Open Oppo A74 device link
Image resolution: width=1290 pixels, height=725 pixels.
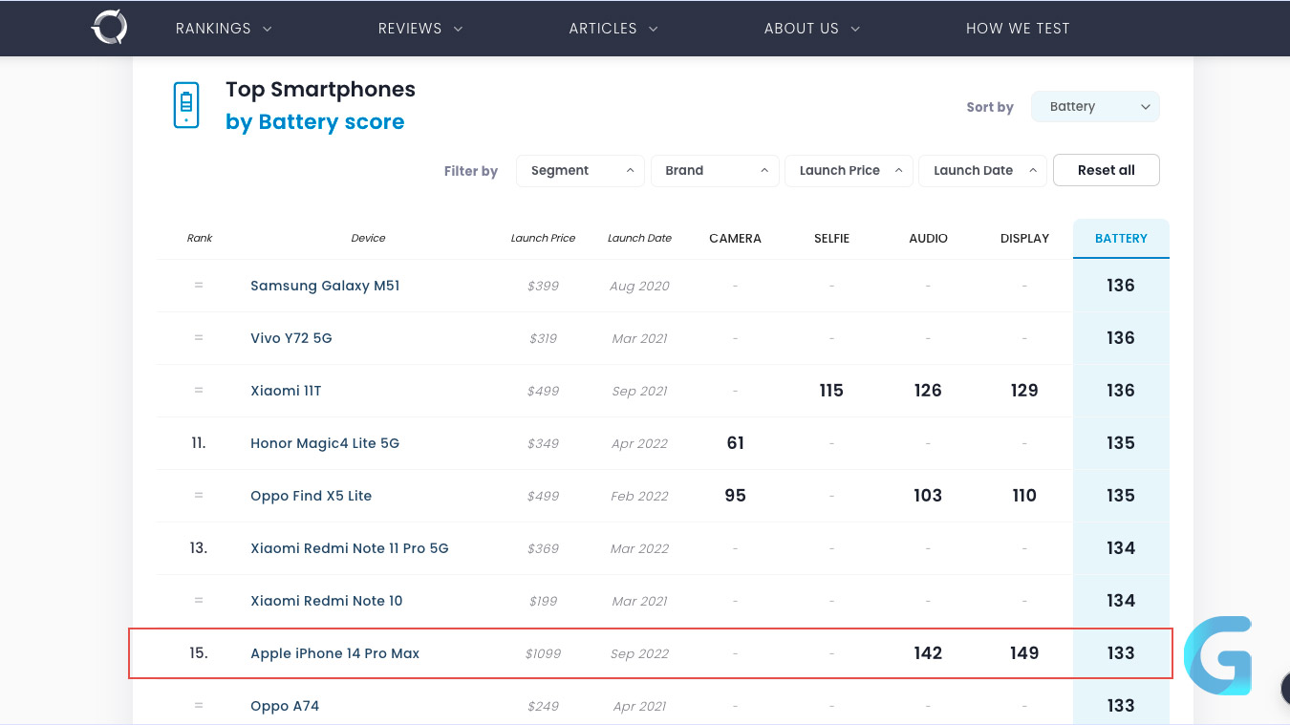(285, 706)
